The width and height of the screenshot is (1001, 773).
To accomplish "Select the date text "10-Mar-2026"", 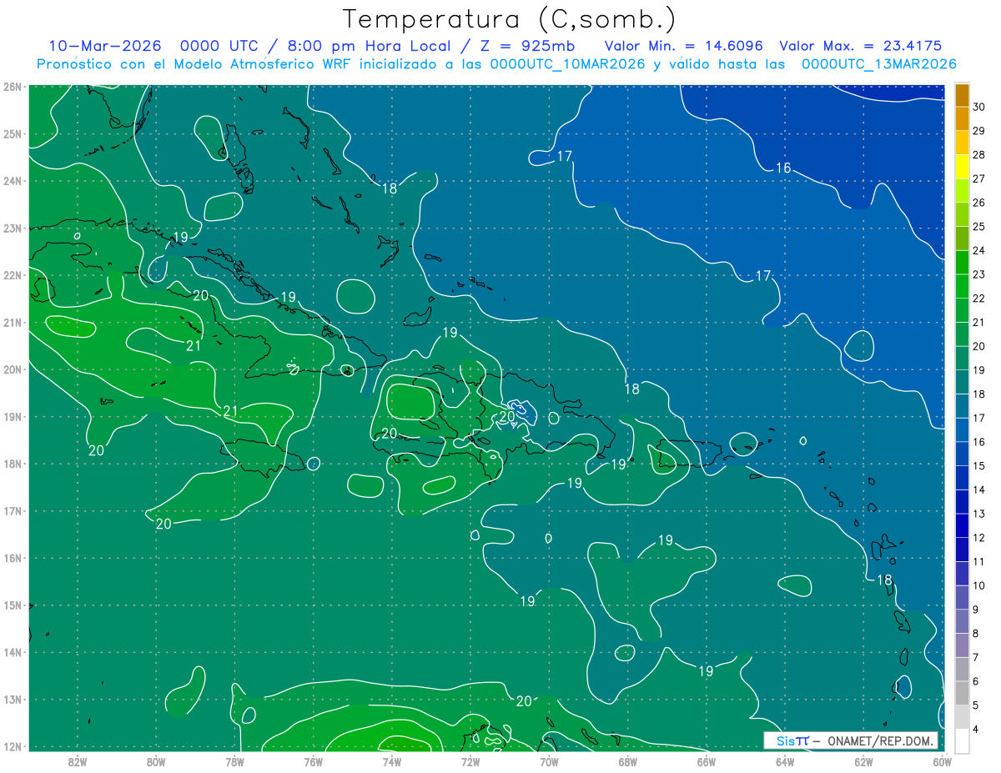I will [x=105, y=46].
